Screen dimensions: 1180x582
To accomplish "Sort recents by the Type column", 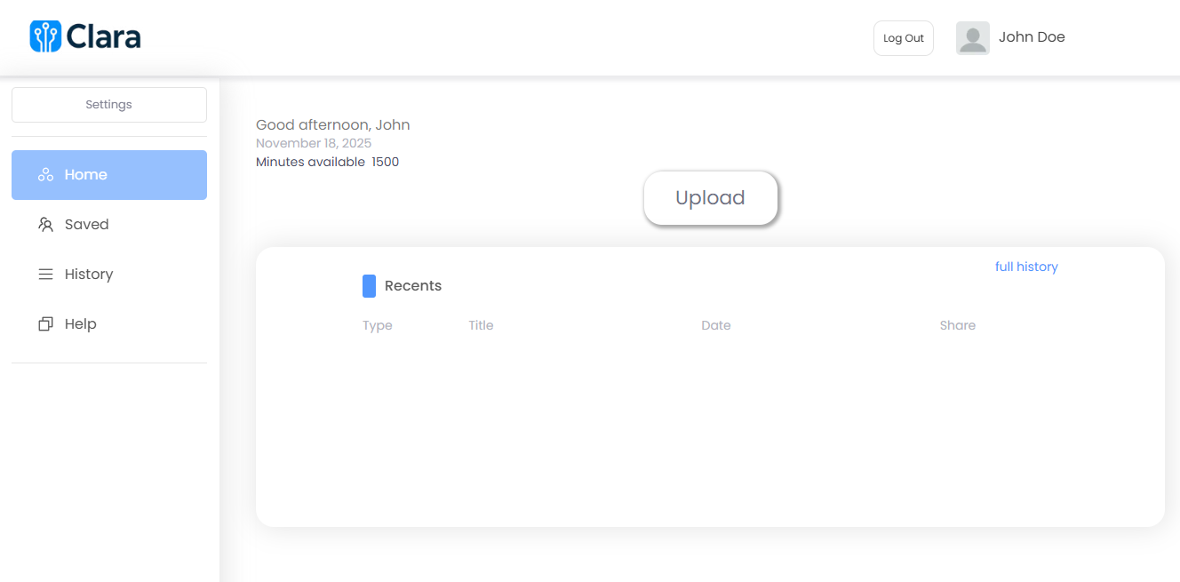I will (377, 325).
